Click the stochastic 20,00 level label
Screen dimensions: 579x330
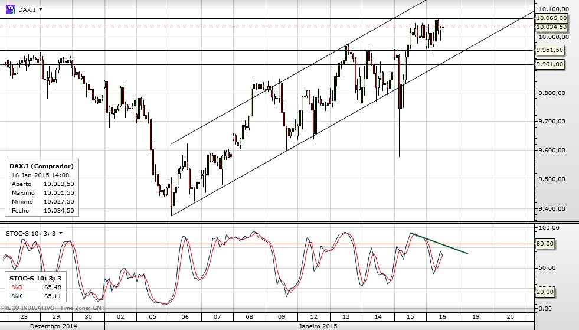545,292
